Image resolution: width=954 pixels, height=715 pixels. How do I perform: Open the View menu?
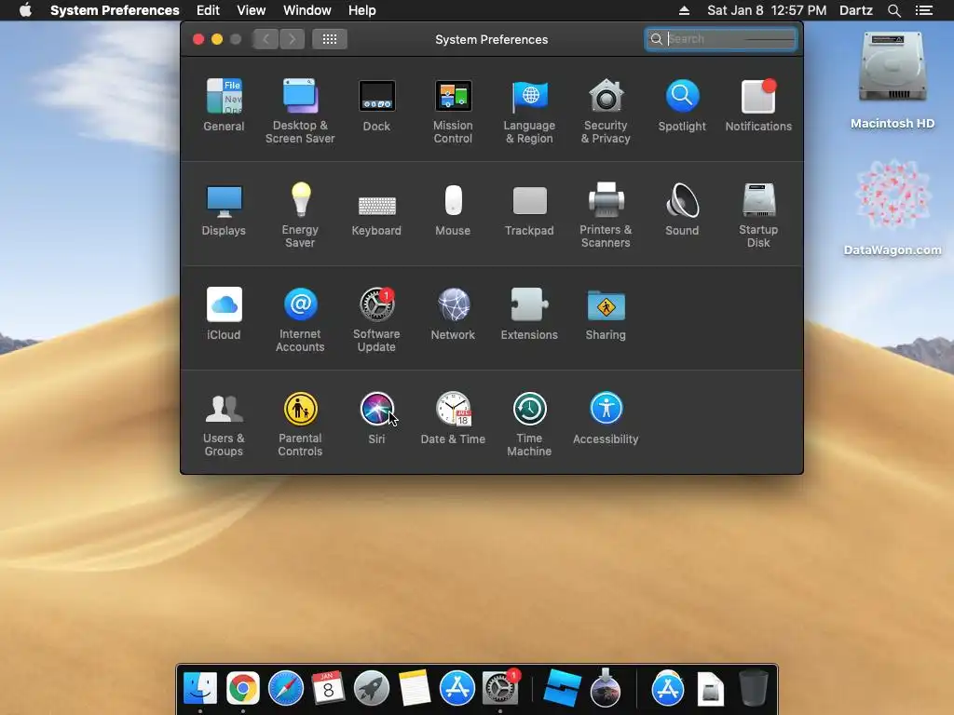pyautogui.click(x=252, y=10)
